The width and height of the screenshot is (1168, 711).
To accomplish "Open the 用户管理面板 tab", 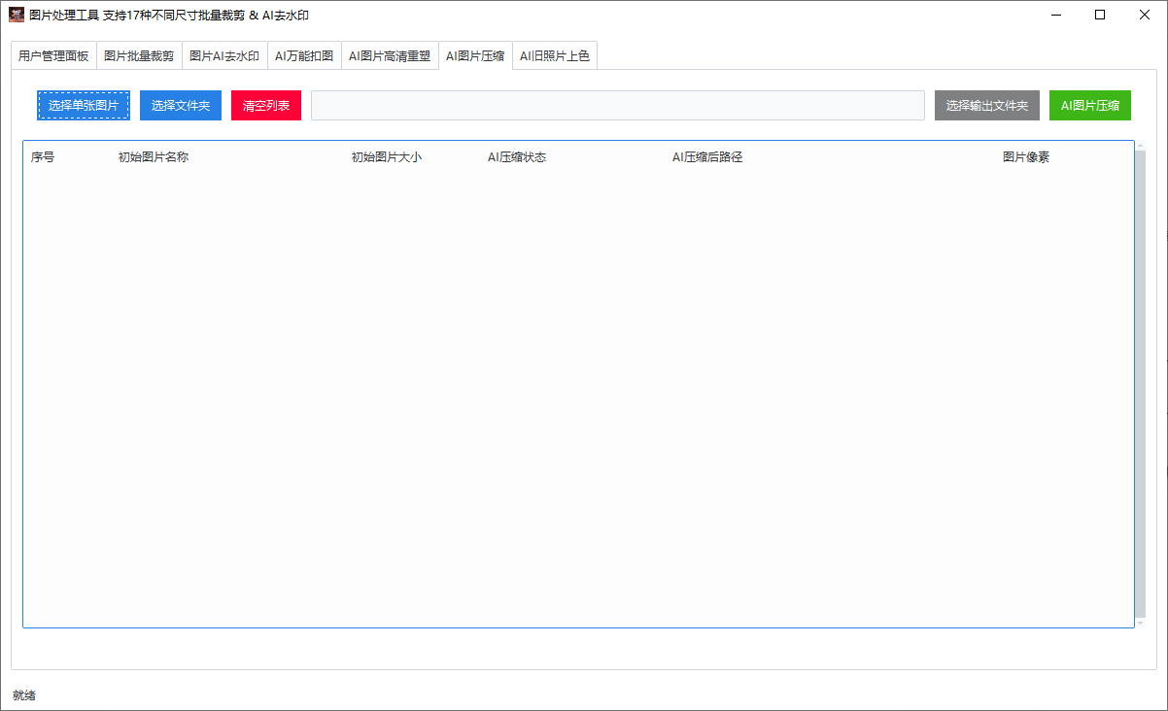I will [53, 56].
